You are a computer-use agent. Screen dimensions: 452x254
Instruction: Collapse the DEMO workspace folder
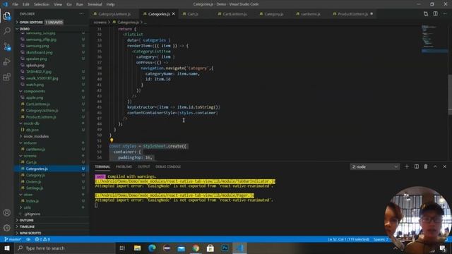[24, 29]
